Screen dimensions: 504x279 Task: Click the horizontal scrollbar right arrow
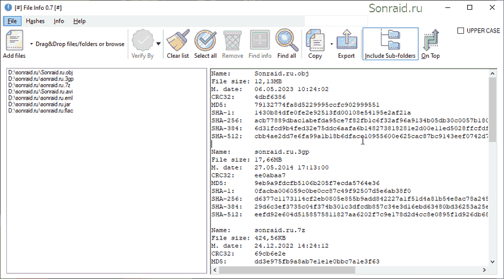(x=485, y=270)
